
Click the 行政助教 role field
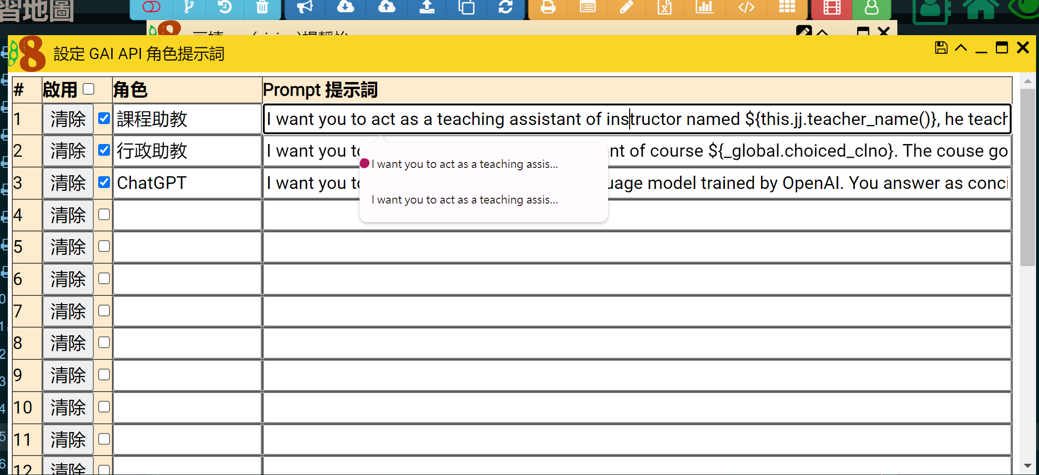[x=187, y=151]
